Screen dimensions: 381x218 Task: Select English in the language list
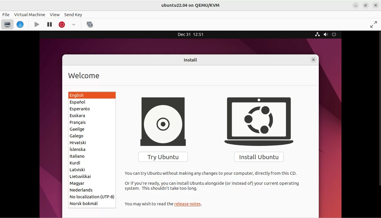[92, 95]
